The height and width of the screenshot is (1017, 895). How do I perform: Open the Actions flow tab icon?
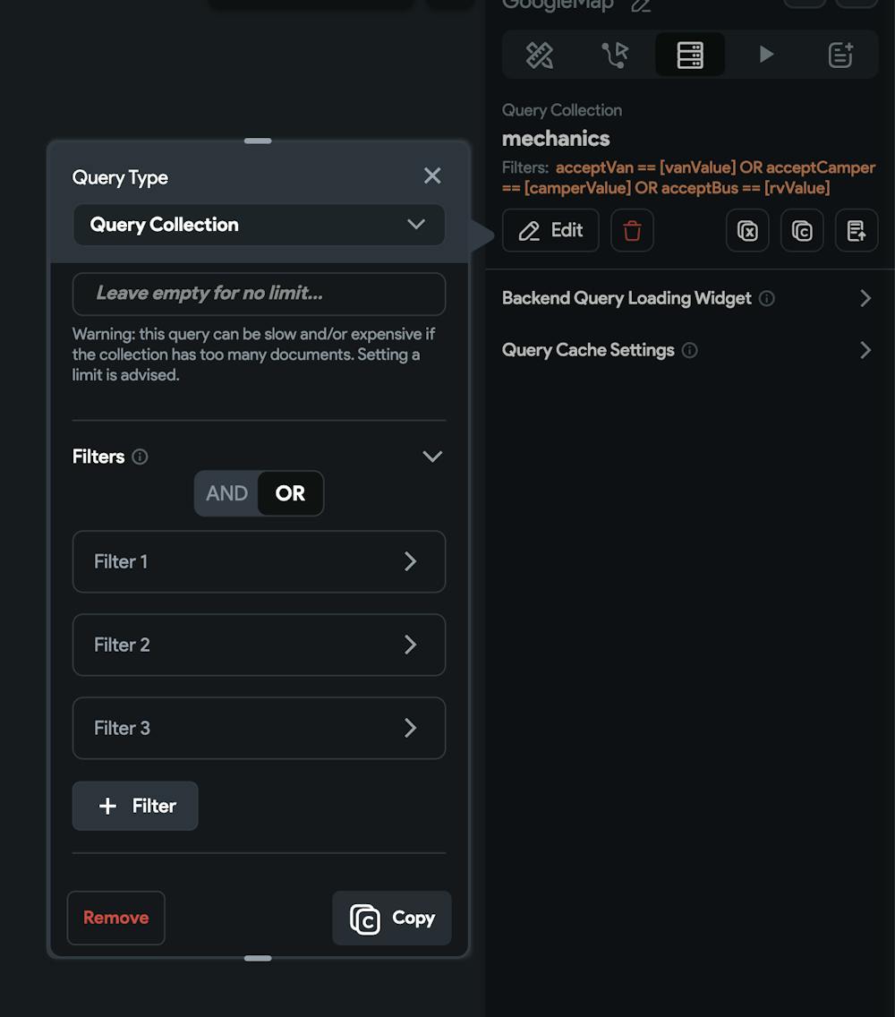click(x=615, y=56)
